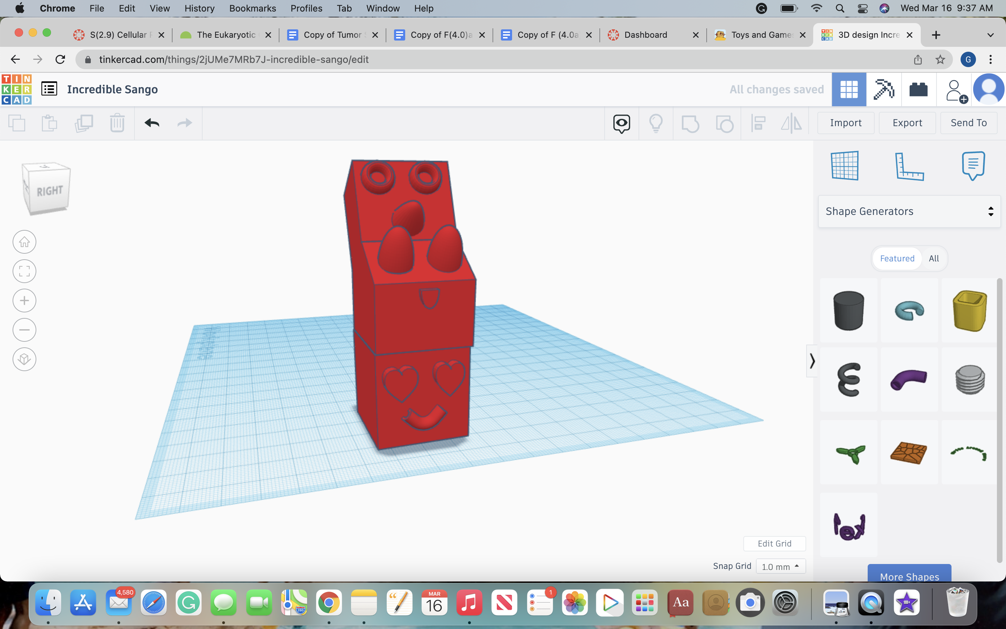Viewport: 1006px width, 629px height.
Task: Open the History menu item
Action: [200, 8]
